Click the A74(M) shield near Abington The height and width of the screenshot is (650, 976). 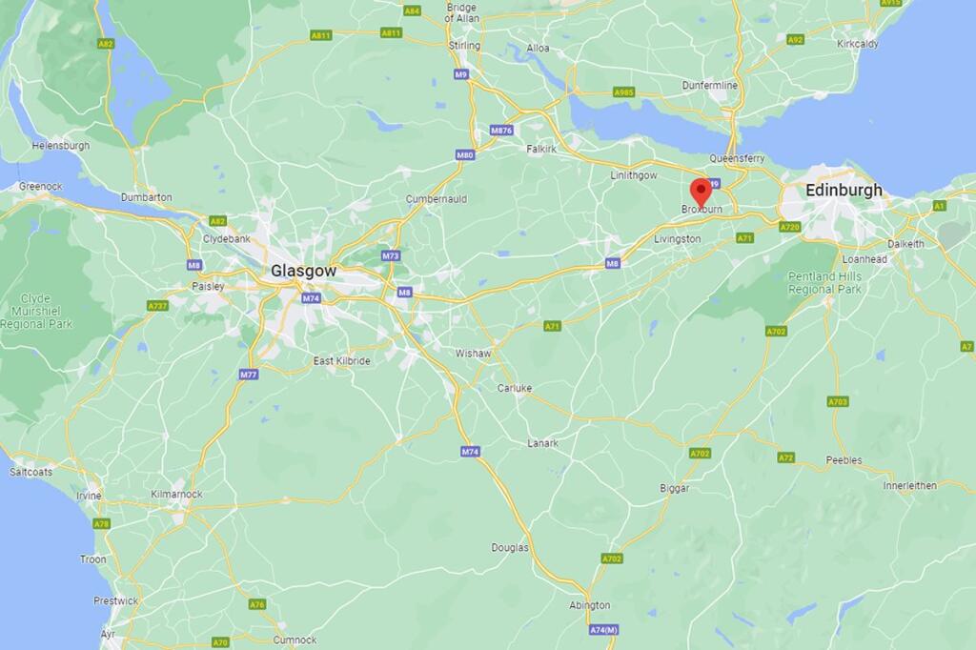point(603,630)
